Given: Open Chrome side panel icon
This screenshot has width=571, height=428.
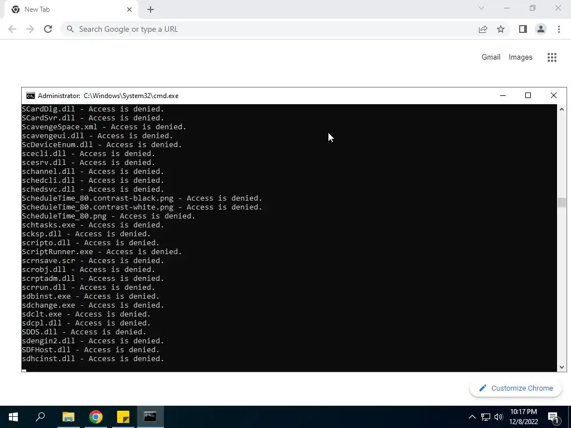Looking at the screenshot, I should [x=523, y=29].
